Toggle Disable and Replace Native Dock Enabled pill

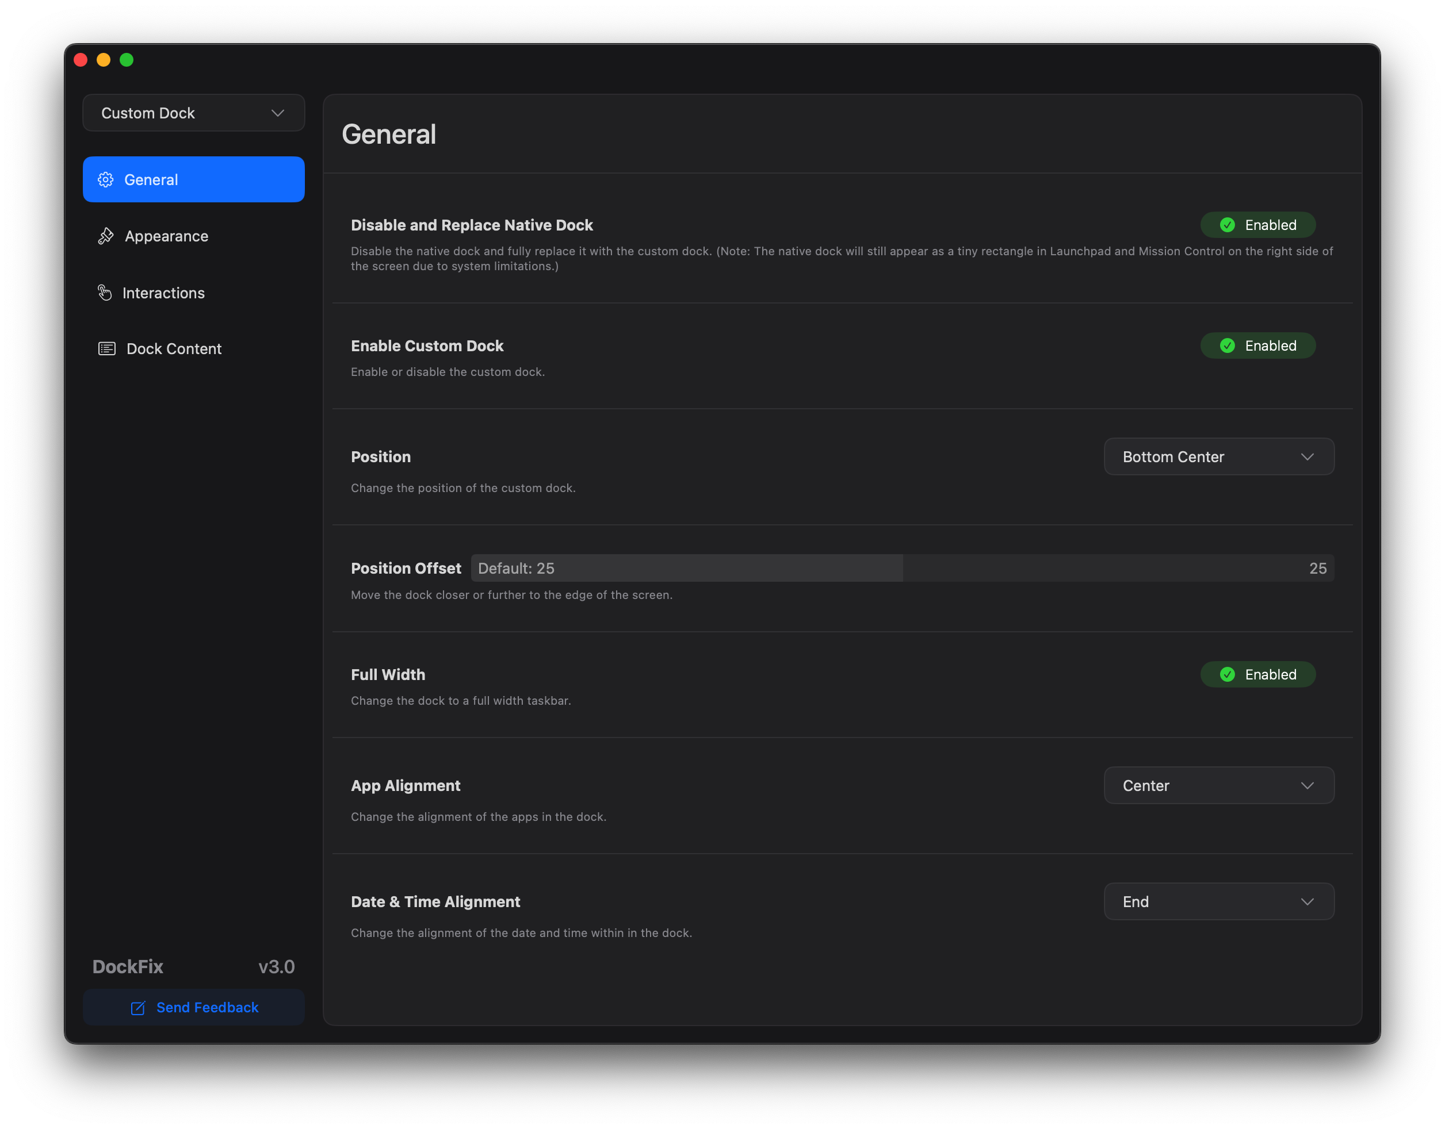click(1257, 225)
